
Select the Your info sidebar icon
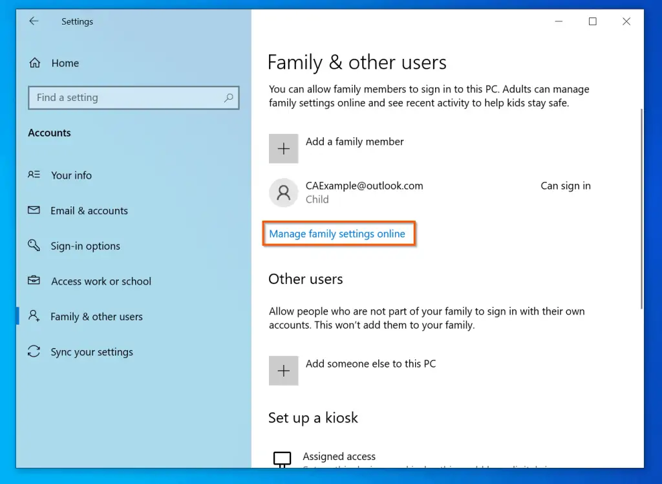34,175
